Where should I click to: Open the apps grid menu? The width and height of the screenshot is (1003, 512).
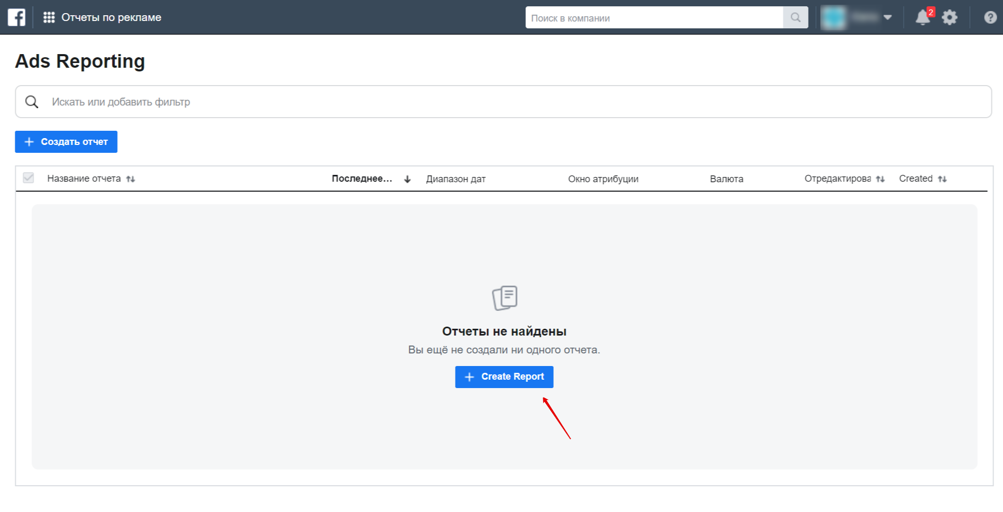click(x=48, y=17)
